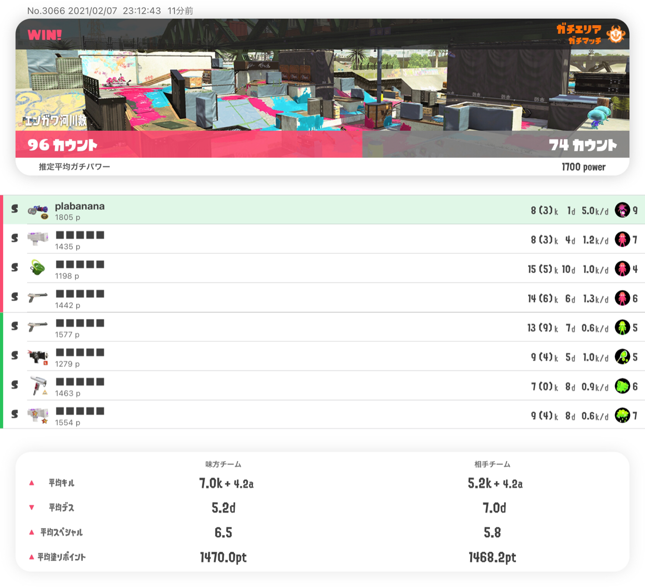Click the down triangle beside 平均デス
The image size is (645, 588).
[32, 507]
